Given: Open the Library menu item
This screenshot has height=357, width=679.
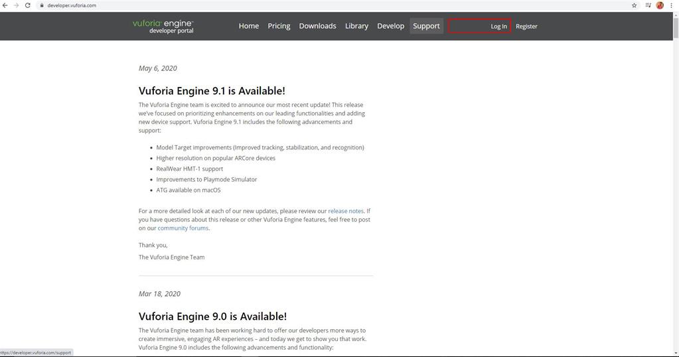Looking at the screenshot, I should (x=356, y=26).
